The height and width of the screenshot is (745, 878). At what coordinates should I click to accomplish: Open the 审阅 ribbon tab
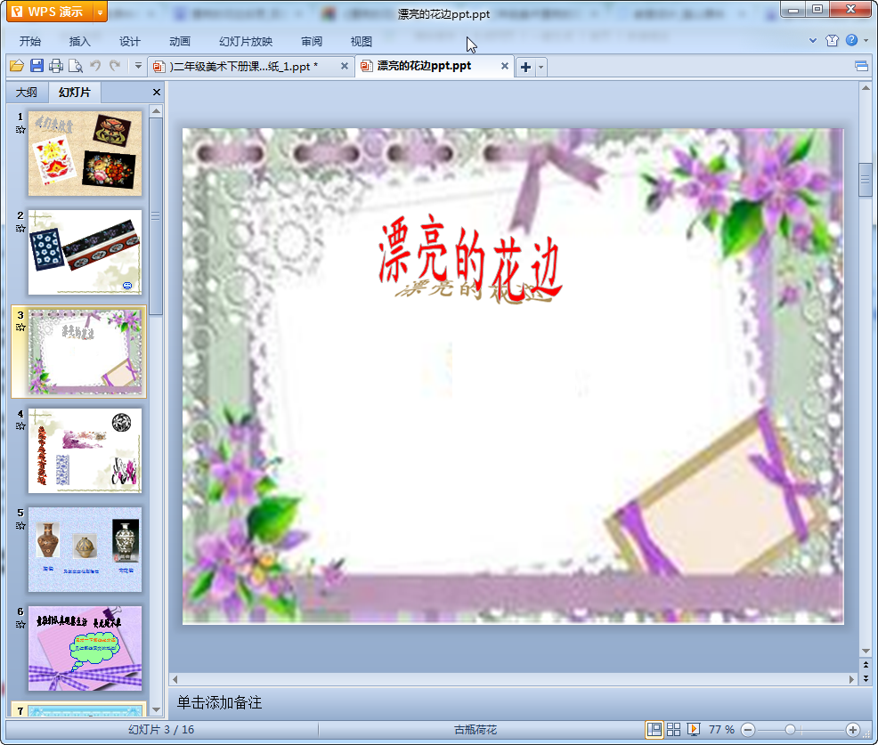point(312,42)
